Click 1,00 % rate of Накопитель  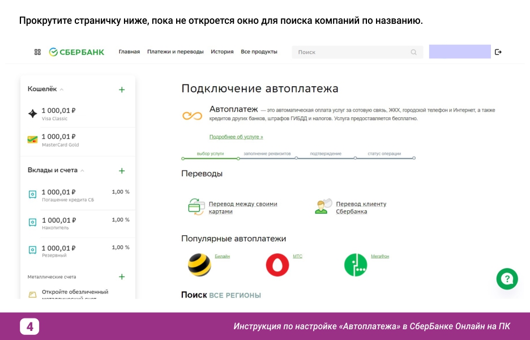pyautogui.click(x=121, y=220)
